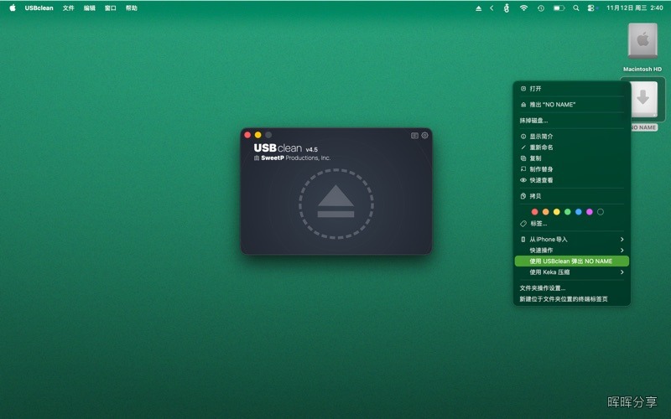Apply the red tag color
Image resolution: width=671 pixels, height=419 pixels.
click(x=534, y=212)
